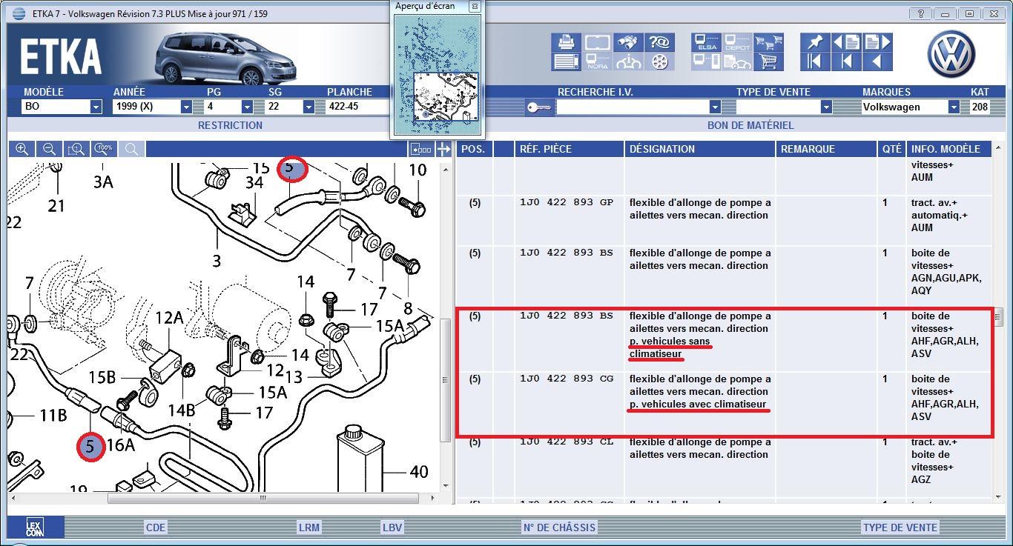Click the title bar help question mark
The height and width of the screenshot is (546, 1013).
click(x=920, y=13)
